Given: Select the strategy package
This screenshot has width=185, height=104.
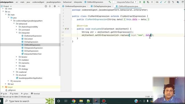Looking at the screenshot, I should pos(25,69).
